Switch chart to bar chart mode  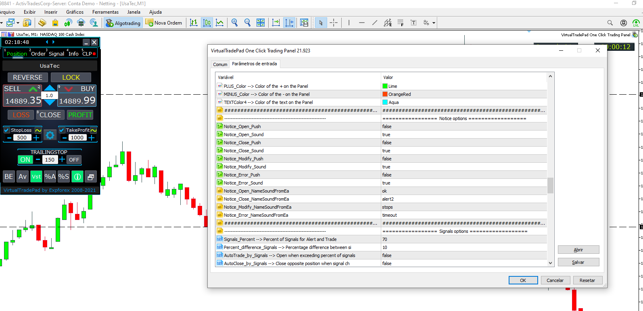[194, 23]
